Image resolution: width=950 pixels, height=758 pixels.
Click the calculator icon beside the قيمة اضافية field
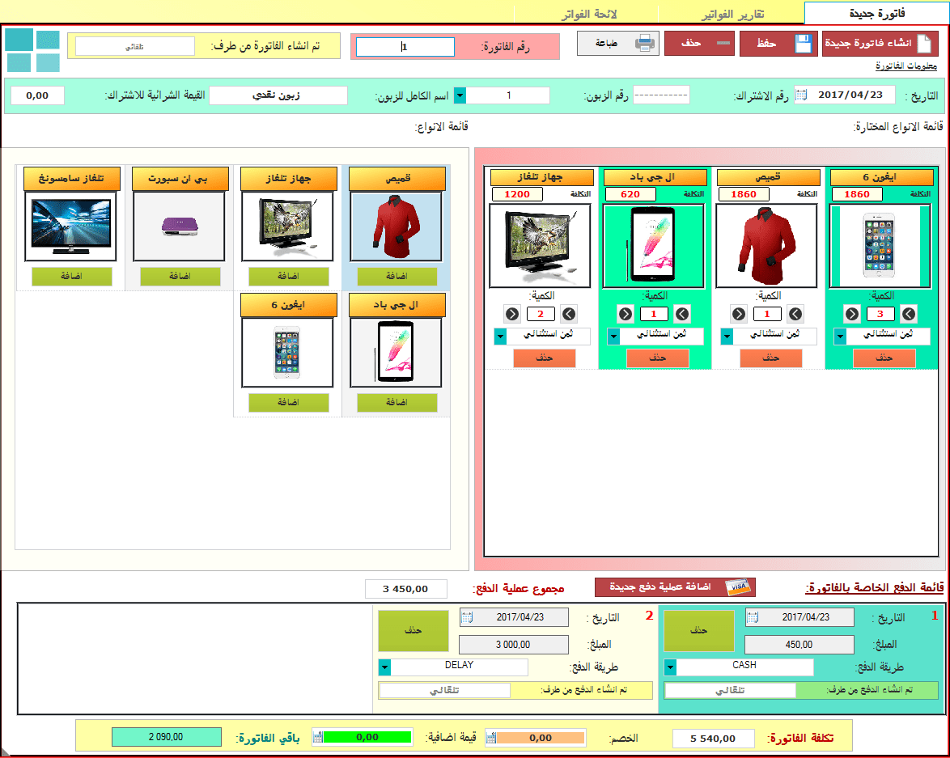(319, 737)
